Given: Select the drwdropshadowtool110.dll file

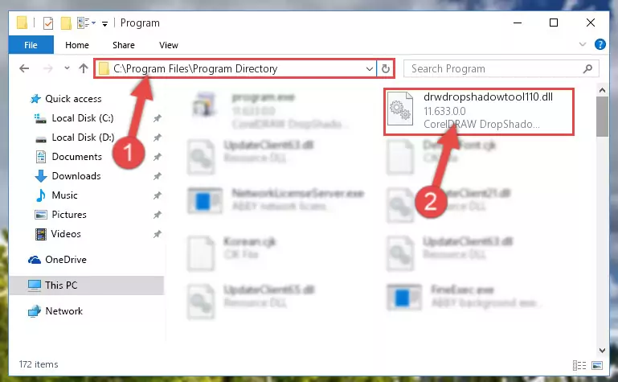Looking at the screenshot, I should (x=479, y=112).
